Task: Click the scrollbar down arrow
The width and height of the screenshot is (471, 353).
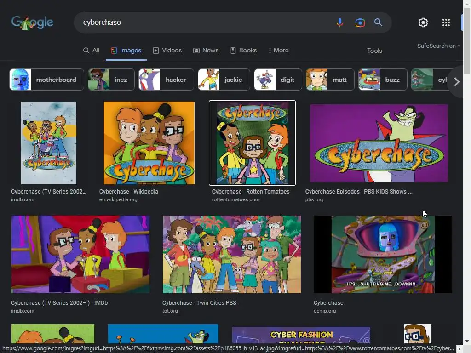Action: click(x=467, y=341)
